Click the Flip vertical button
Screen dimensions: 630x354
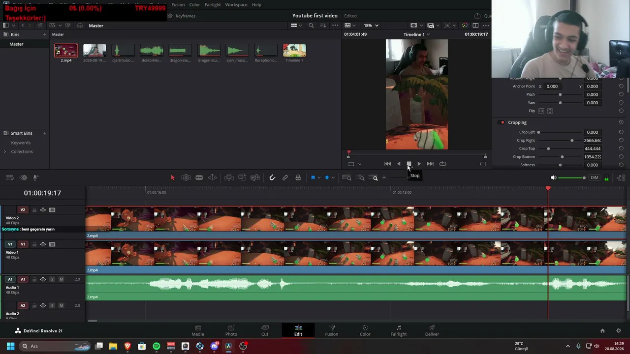coord(550,111)
